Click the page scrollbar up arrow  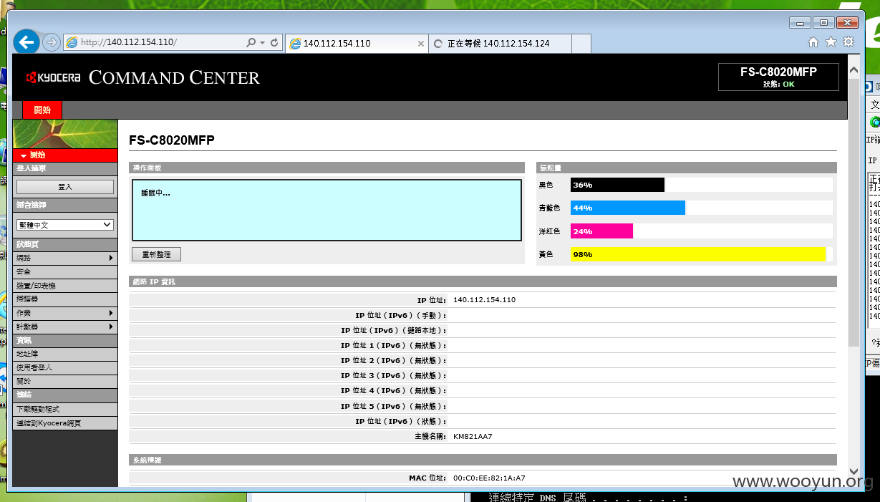(x=853, y=69)
